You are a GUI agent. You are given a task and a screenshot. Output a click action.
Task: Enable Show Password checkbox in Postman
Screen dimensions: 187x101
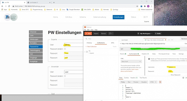[x=169, y=75]
